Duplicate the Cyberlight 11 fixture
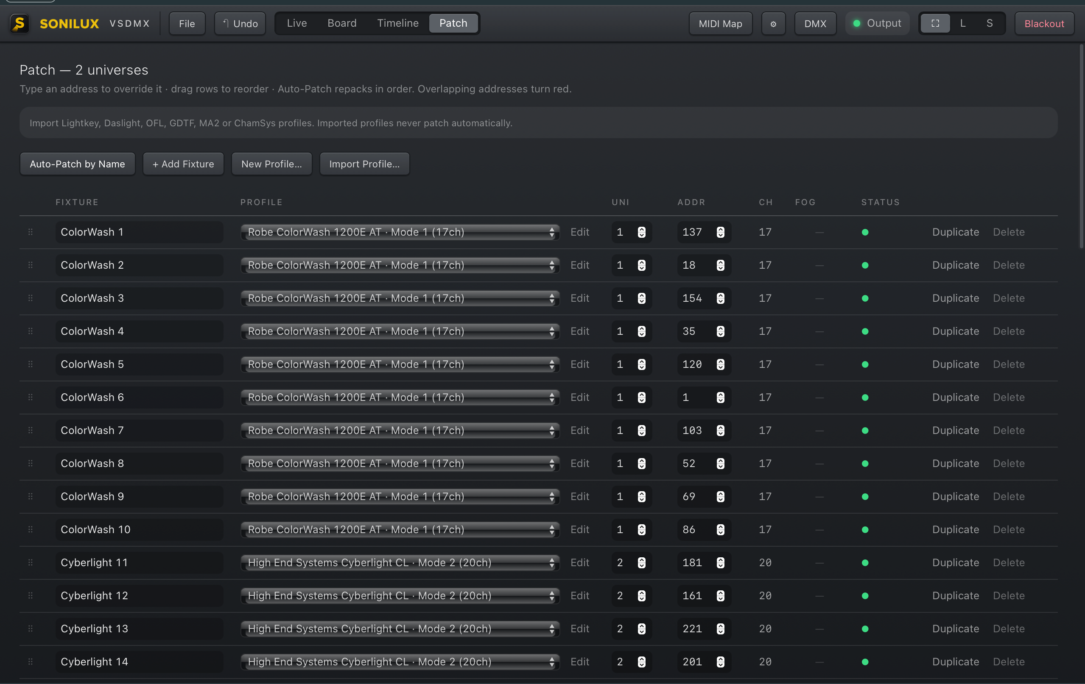 click(x=955, y=562)
